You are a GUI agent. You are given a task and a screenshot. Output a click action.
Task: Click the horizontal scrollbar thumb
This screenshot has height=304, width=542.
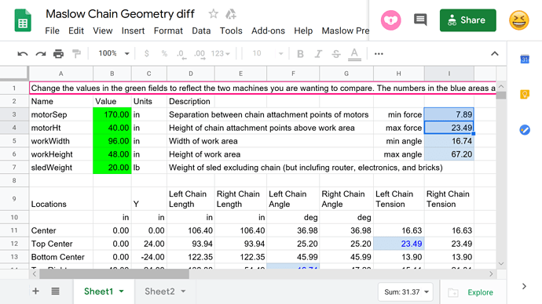pos(114,274)
